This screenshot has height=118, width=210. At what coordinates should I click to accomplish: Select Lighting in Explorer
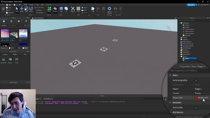(185, 40)
